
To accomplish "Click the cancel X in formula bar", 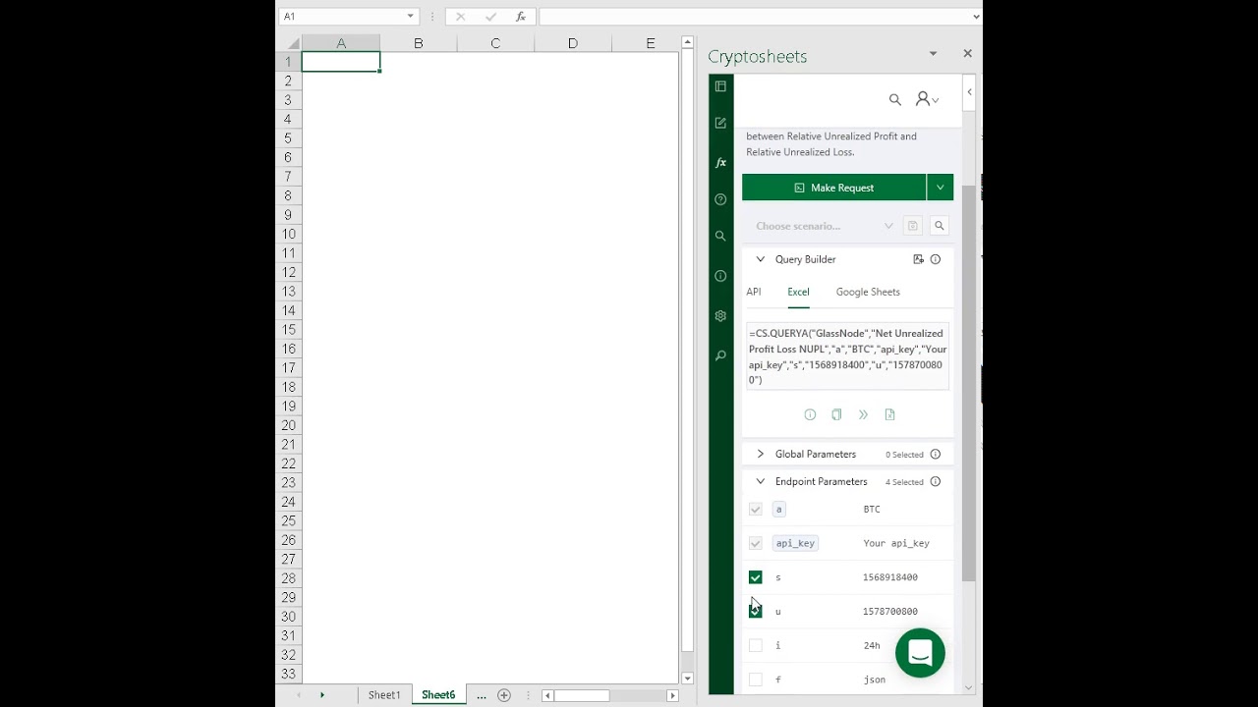I will [460, 17].
